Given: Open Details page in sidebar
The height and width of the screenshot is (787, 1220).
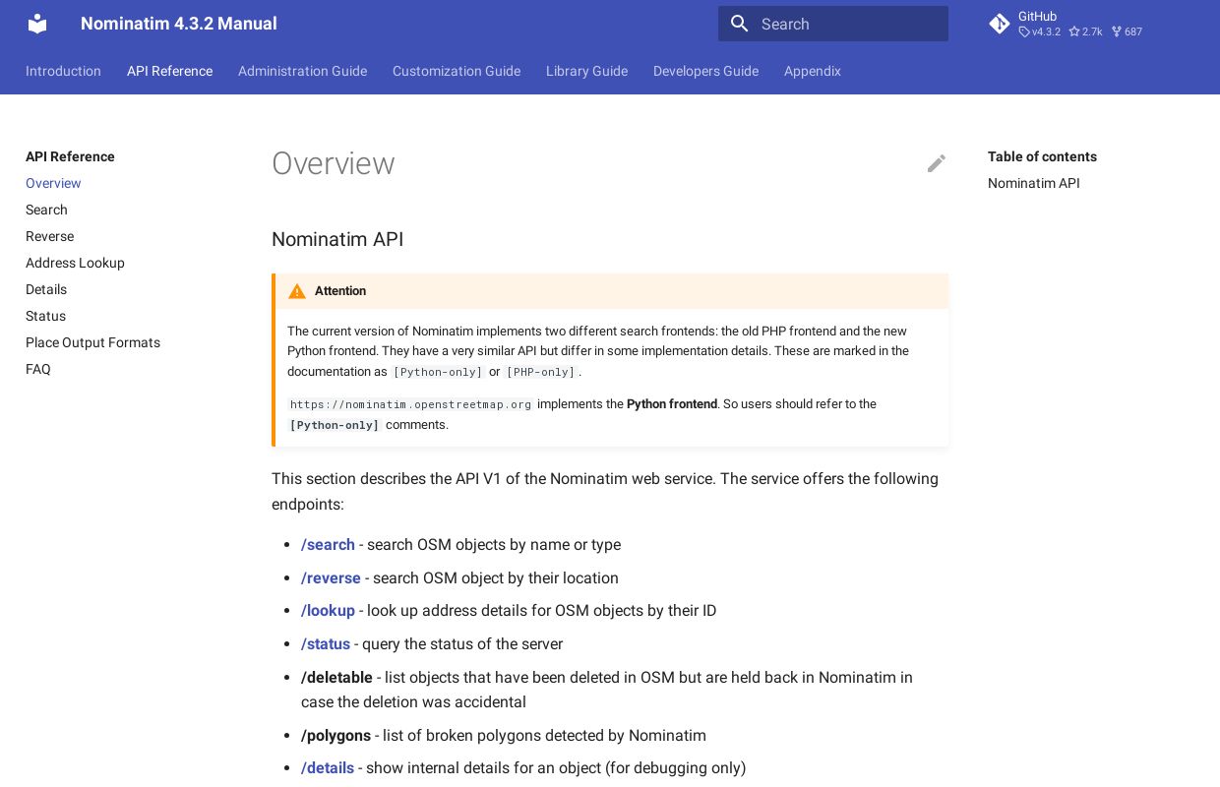Looking at the screenshot, I should click(x=46, y=289).
